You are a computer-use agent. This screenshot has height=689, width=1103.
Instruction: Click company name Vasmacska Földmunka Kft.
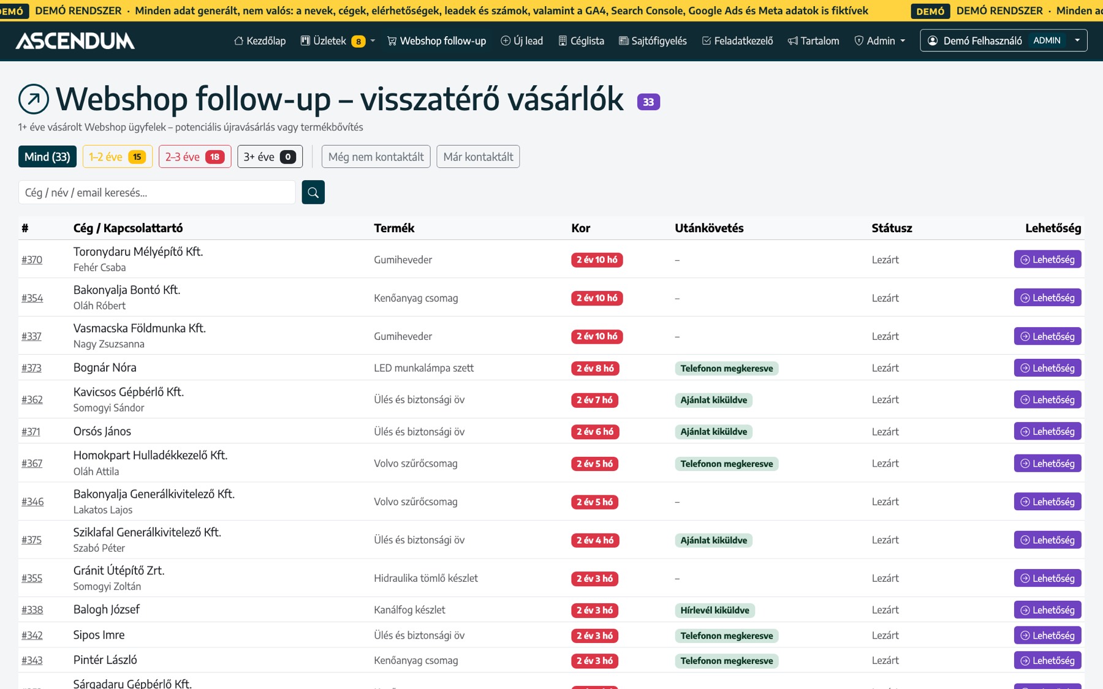pyautogui.click(x=140, y=328)
